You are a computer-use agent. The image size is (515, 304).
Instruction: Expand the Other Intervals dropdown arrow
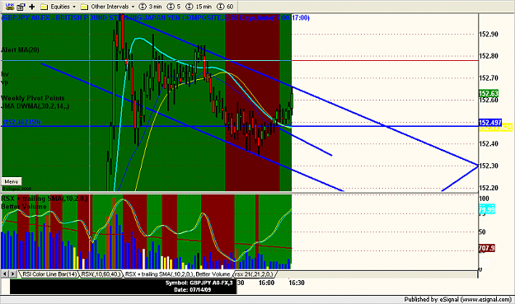pos(133,7)
